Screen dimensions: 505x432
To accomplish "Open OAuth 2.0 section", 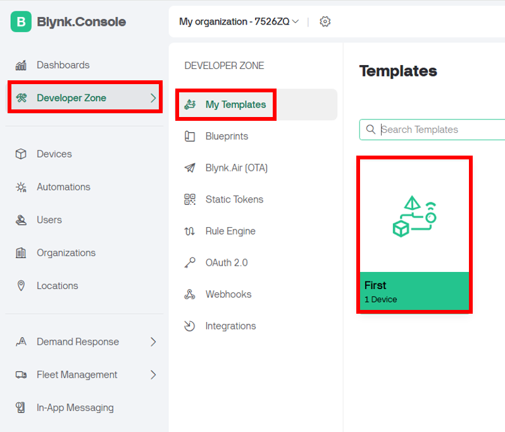I will coord(256,262).
